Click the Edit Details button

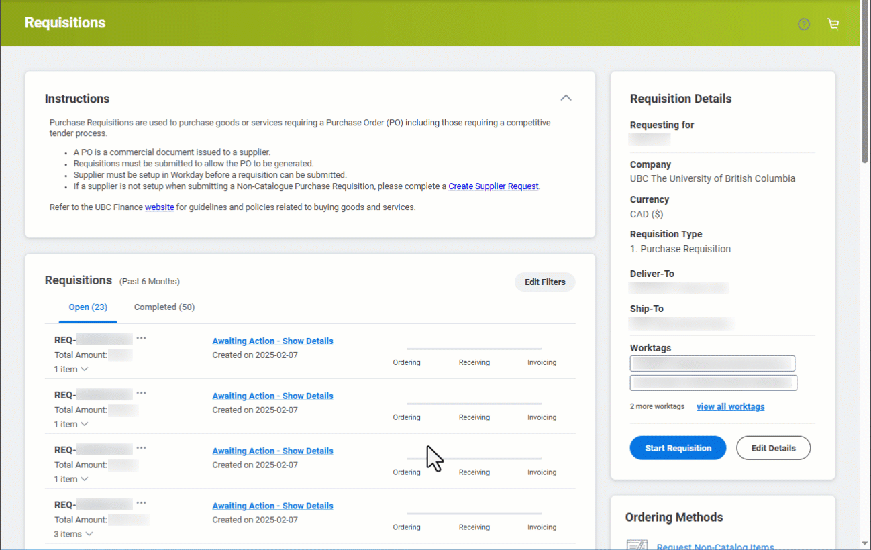(773, 448)
